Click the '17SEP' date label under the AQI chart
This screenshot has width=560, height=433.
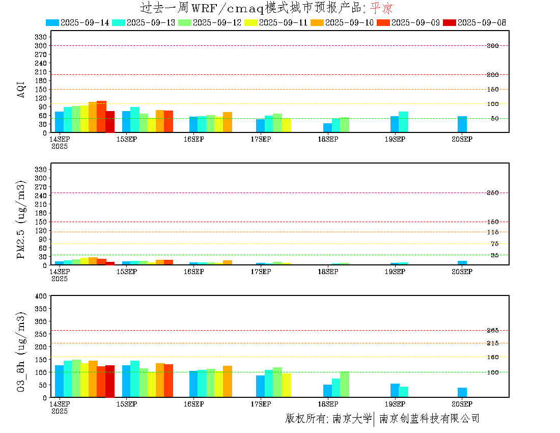click(x=261, y=139)
